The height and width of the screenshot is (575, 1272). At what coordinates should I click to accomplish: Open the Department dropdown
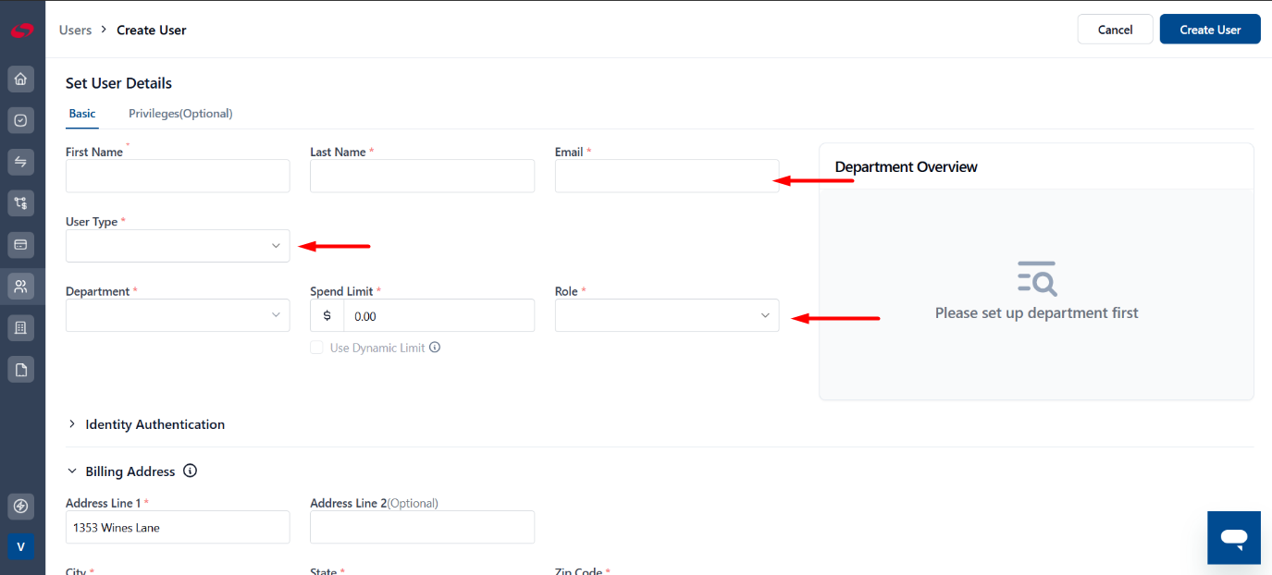click(178, 315)
